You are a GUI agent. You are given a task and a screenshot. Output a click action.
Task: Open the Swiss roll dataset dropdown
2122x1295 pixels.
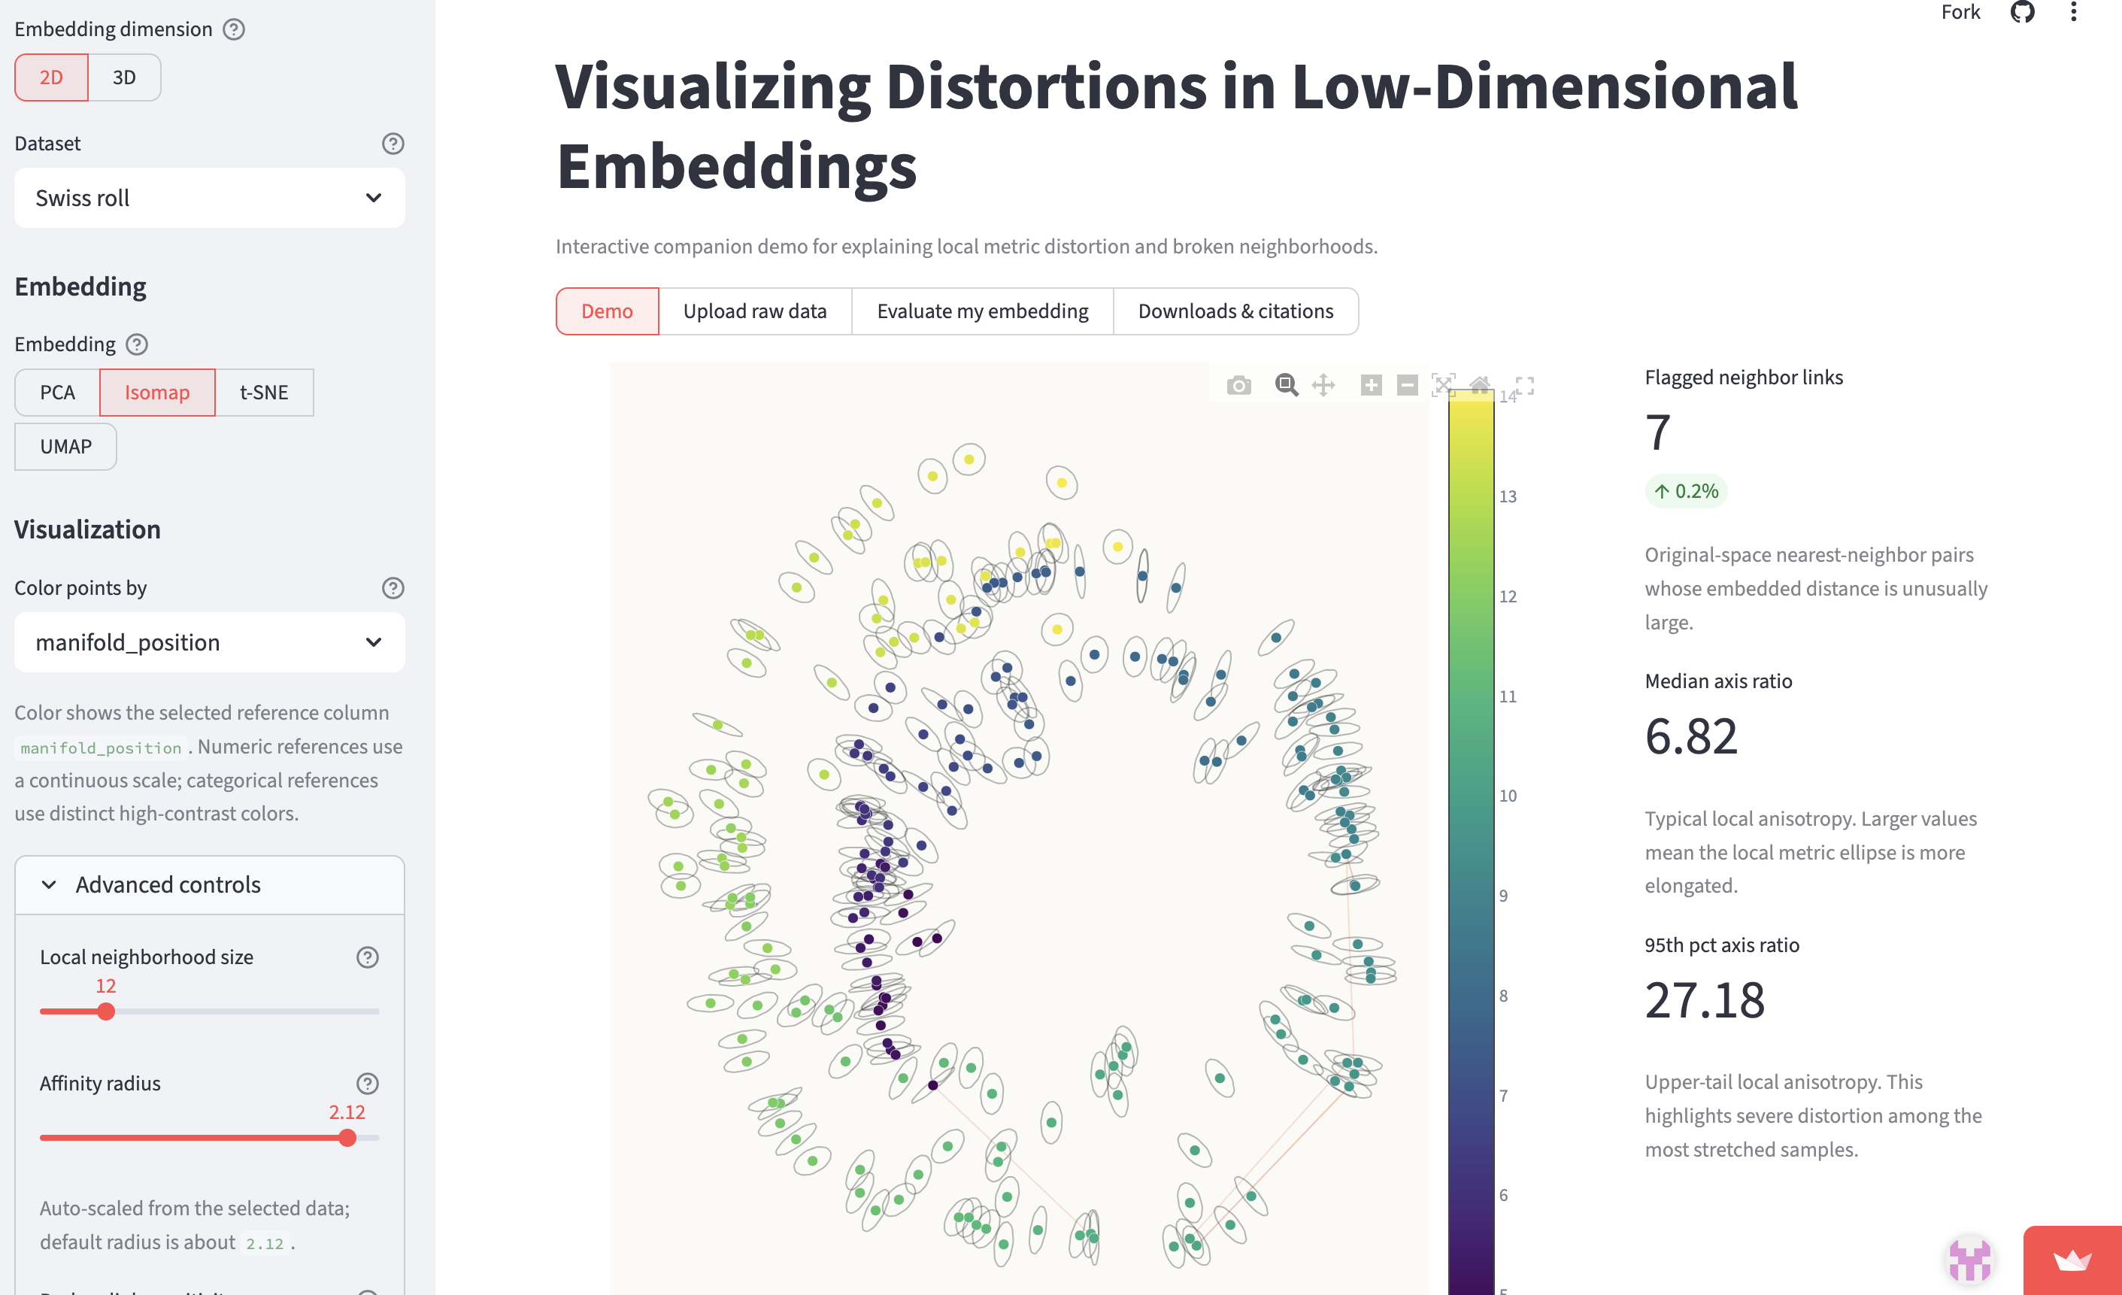coord(209,198)
